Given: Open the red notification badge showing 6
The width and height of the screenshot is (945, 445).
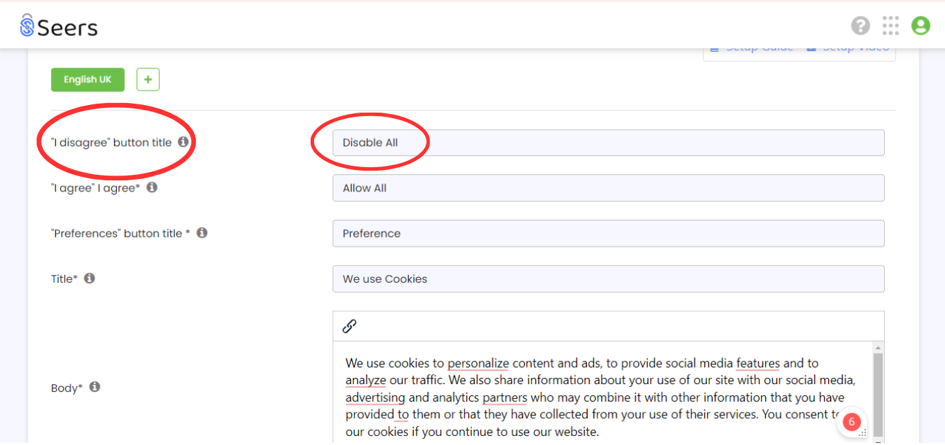Looking at the screenshot, I should [x=852, y=422].
